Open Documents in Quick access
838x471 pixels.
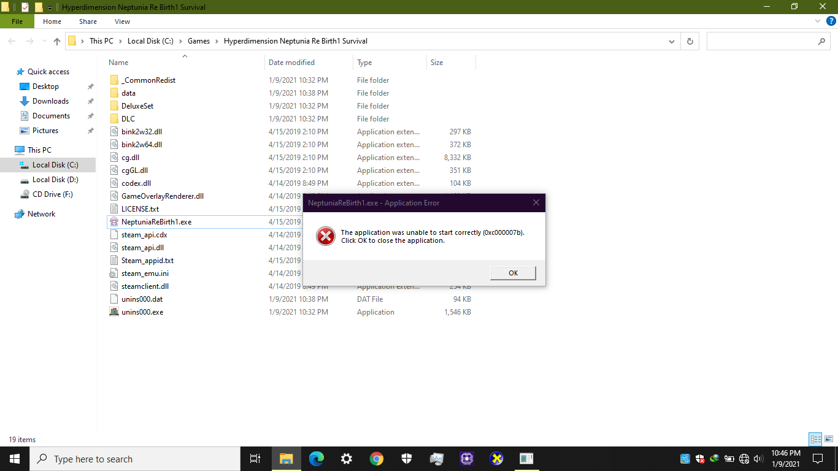point(51,116)
